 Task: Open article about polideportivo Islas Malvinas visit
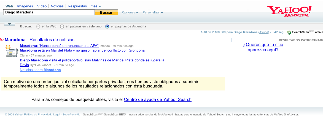[x=92, y=63]
